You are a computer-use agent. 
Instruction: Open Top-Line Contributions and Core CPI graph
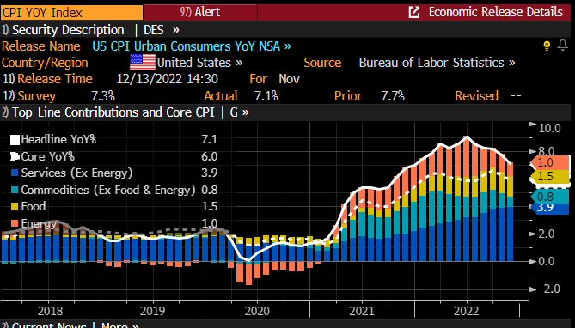click(x=125, y=112)
